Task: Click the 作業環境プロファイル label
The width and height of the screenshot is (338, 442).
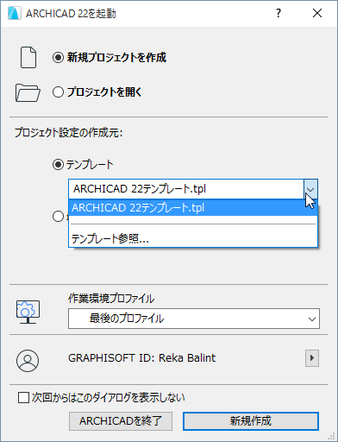Action: coord(111,299)
